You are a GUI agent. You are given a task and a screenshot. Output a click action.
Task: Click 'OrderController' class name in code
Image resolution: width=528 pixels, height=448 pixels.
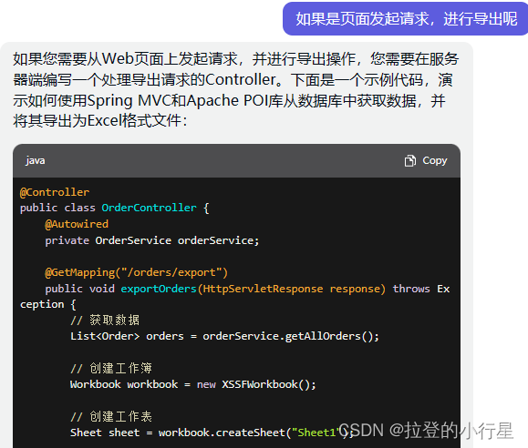point(149,208)
